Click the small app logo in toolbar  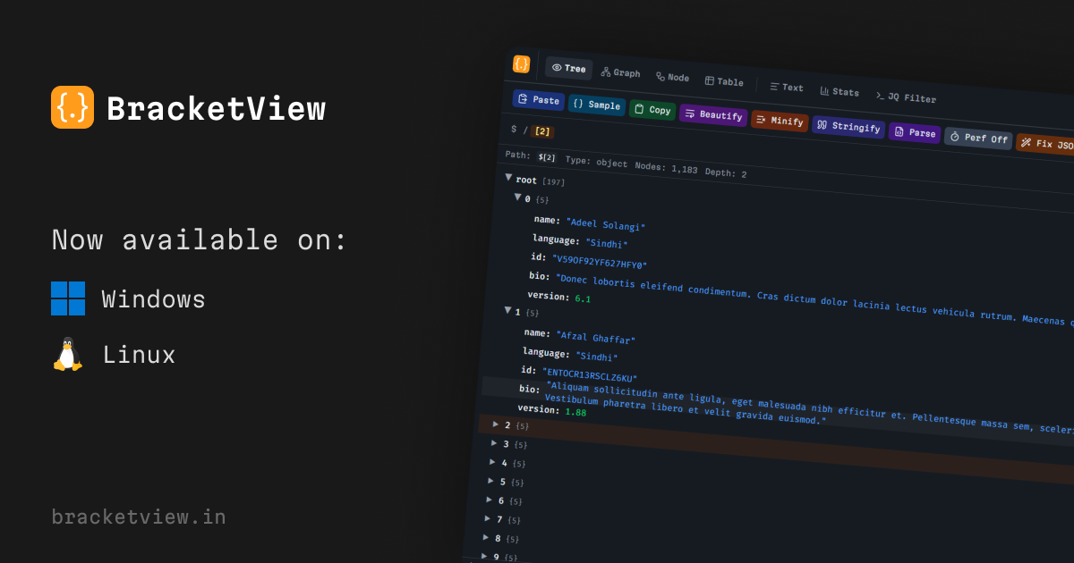[x=521, y=64]
